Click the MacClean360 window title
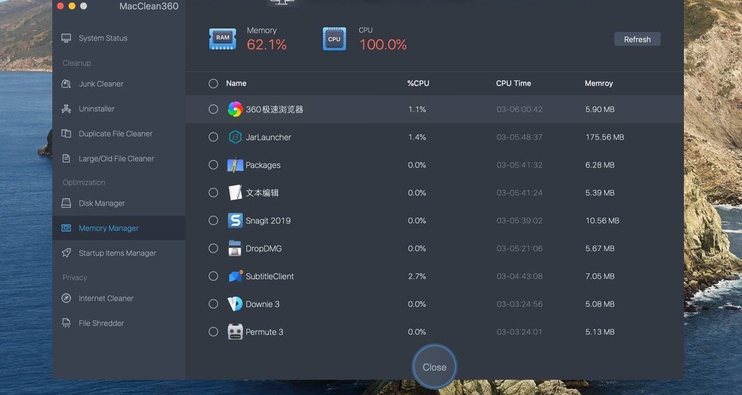The width and height of the screenshot is (742, 395). coord(149,6)
